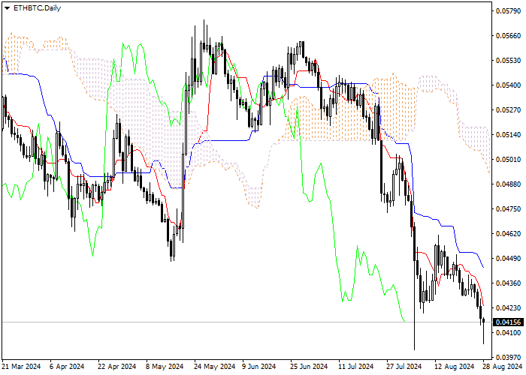
Task: Click the 0.05660 price axis label
Action: (508, 36)
